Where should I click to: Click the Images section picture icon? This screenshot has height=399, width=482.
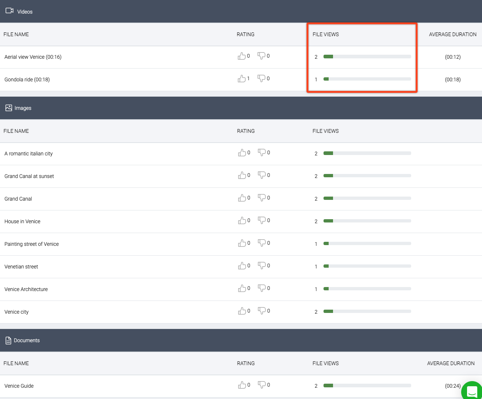point(9,108)
